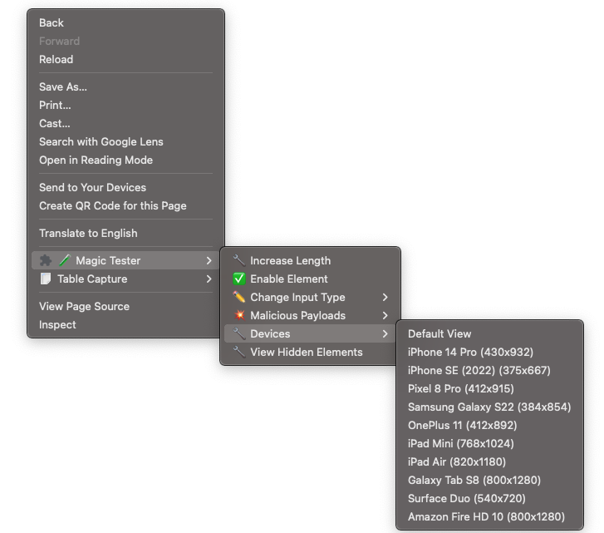Click the wrench icon beside Devices
Viewport: 604px width, 533px height.
tap(238, 333)
